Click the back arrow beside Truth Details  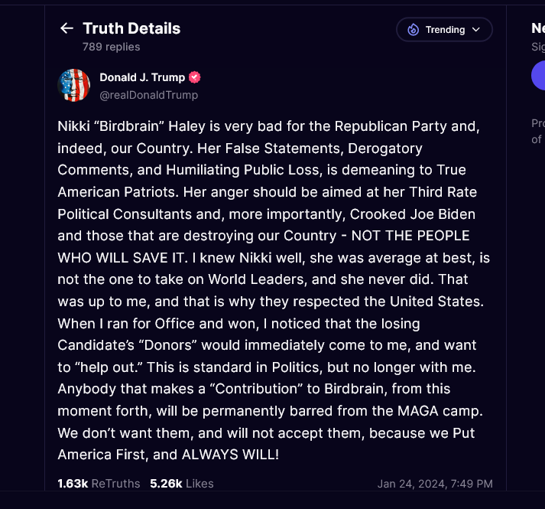pyautogui.click(x=67, y=28)
